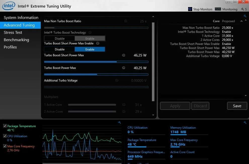Enable Turbo Boost Short Power Max
249x164 pixels.
[90, 49]
